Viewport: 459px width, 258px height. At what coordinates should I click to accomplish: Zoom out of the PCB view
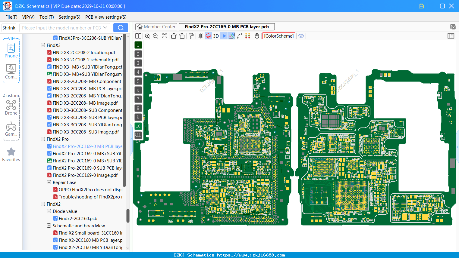(156, 36)
